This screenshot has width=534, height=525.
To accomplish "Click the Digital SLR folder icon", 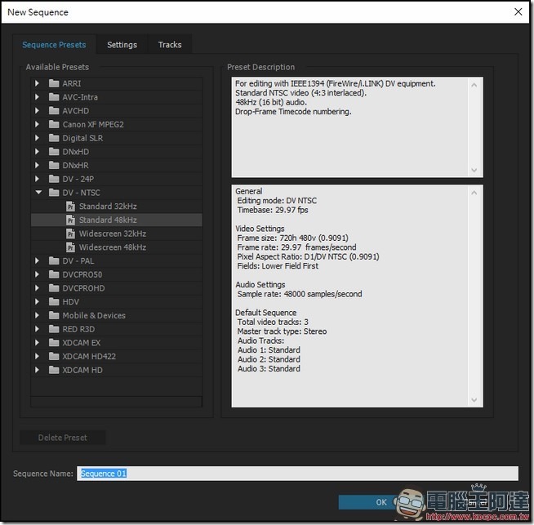I will 54,138.
